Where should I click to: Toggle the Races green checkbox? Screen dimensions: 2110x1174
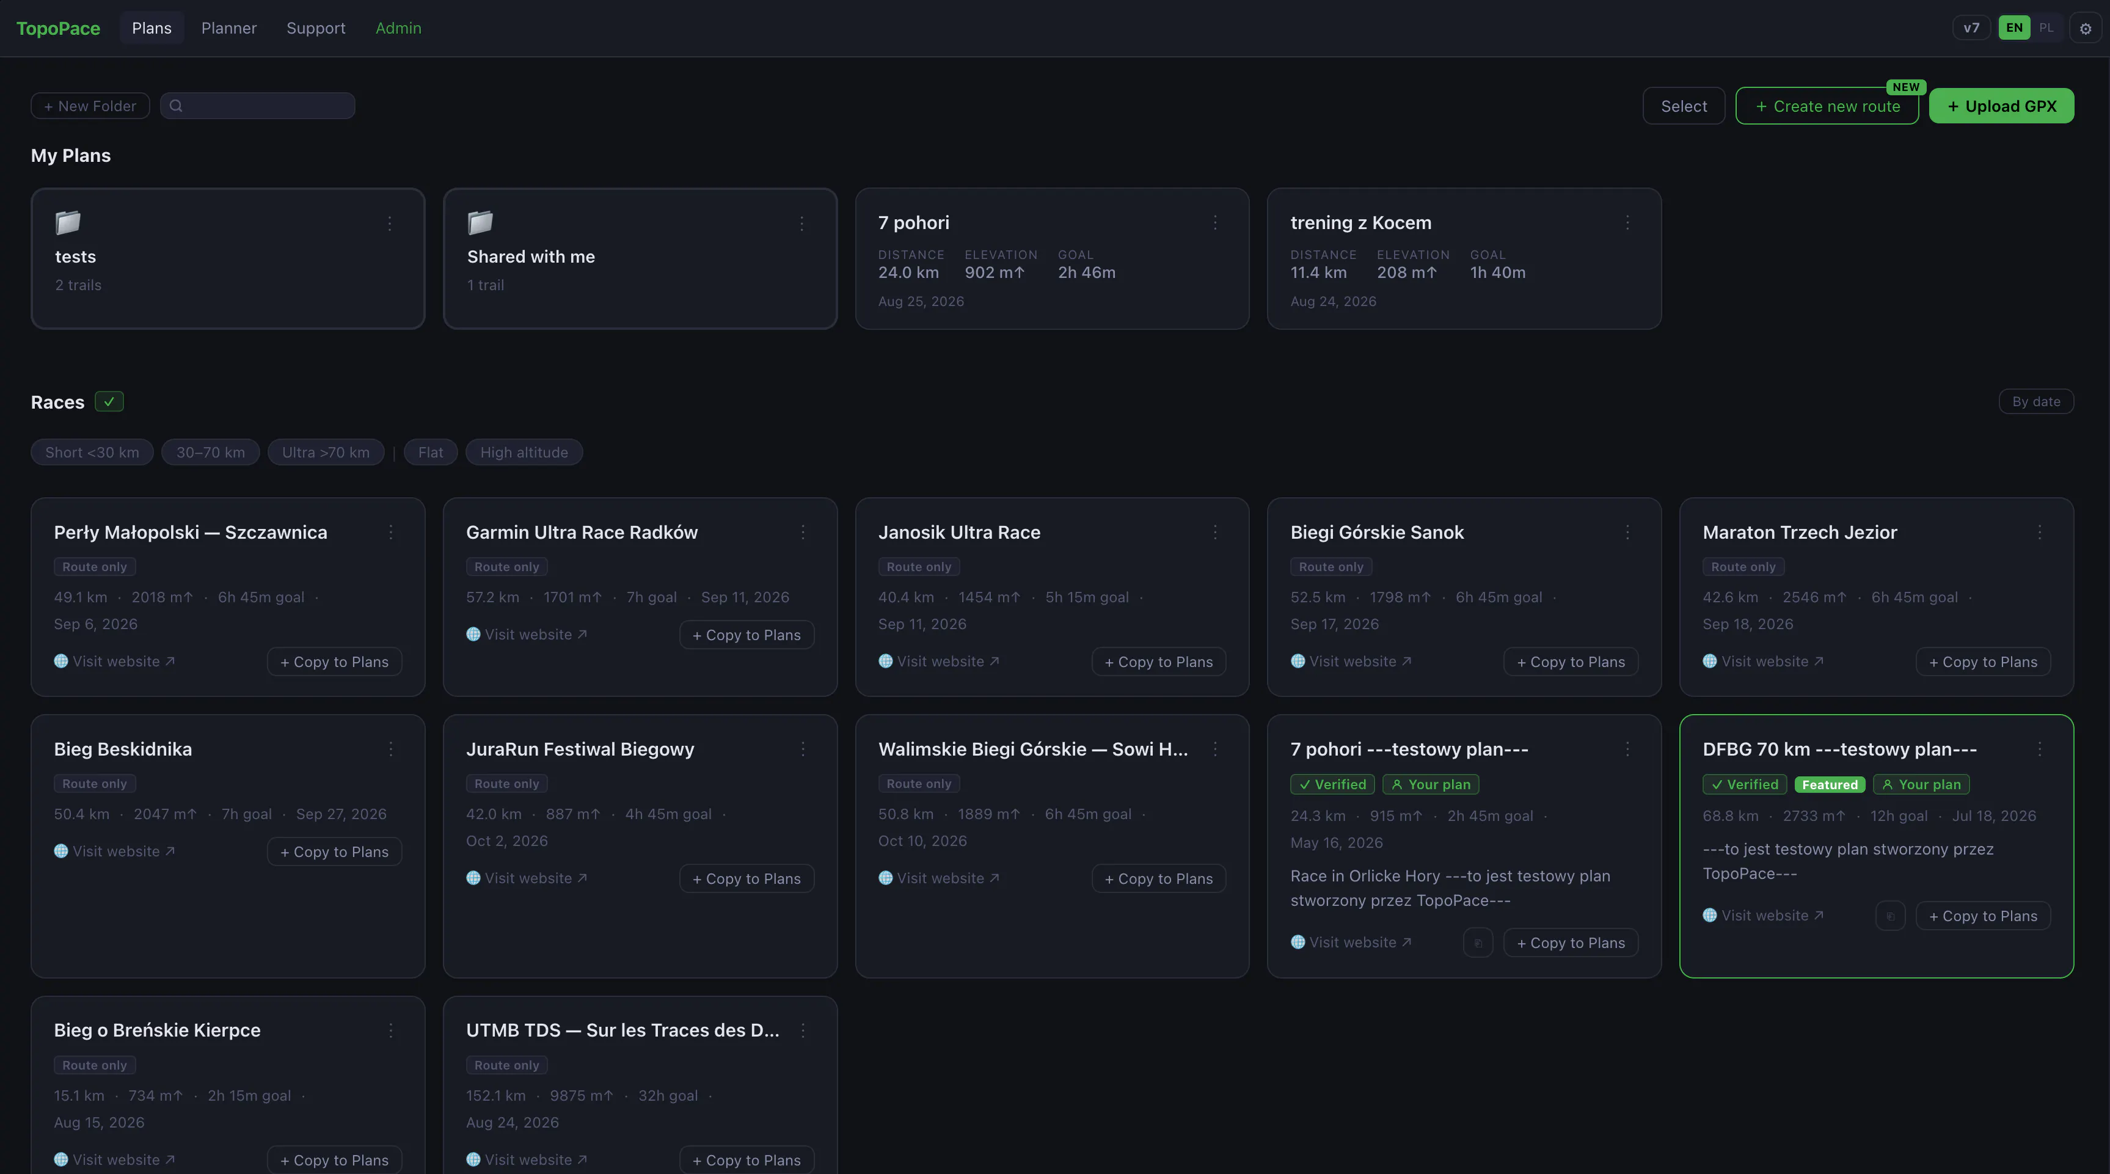[x=109, y=401]
